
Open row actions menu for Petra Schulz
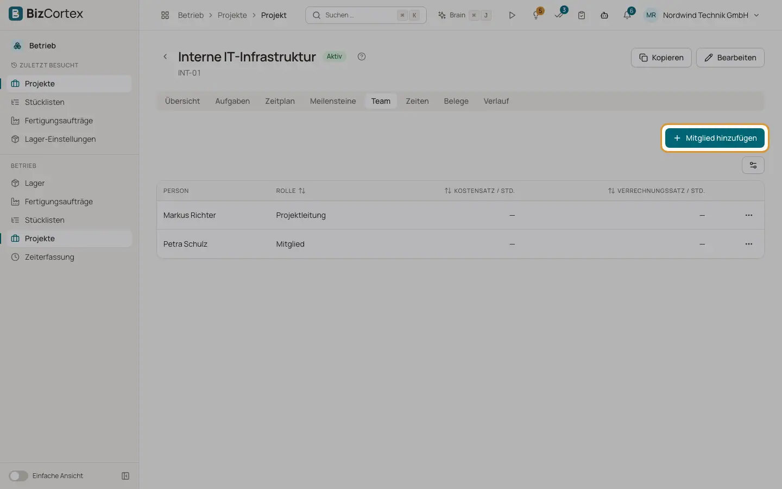pyautogui.click(x=749, y=244)
